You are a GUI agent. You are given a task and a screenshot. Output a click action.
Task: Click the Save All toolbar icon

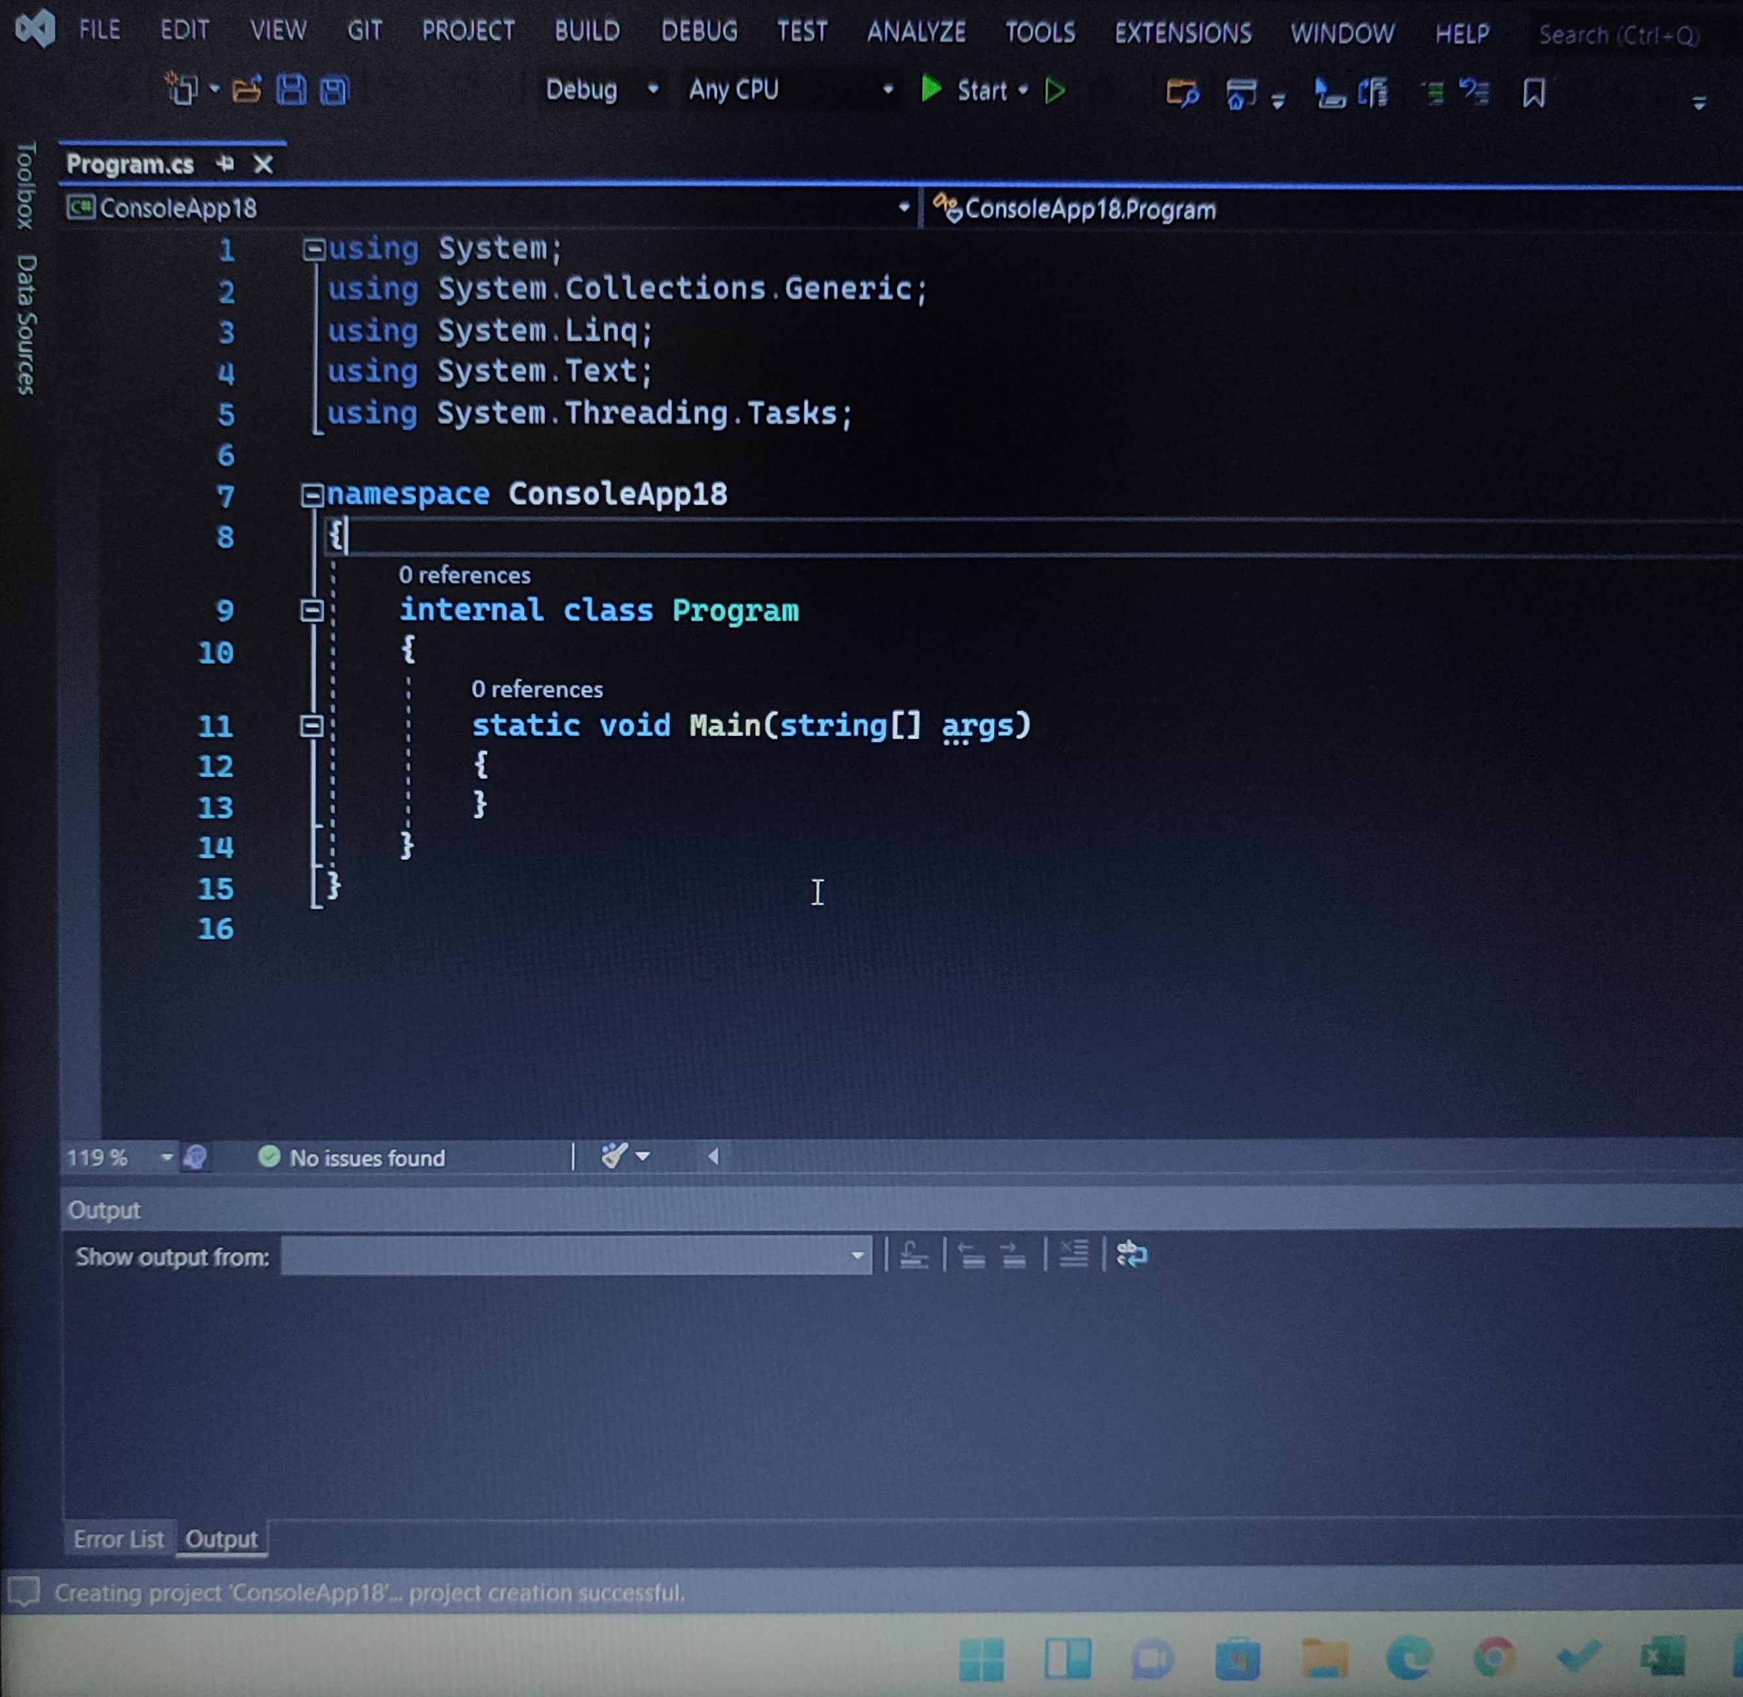tap(334, 90)
